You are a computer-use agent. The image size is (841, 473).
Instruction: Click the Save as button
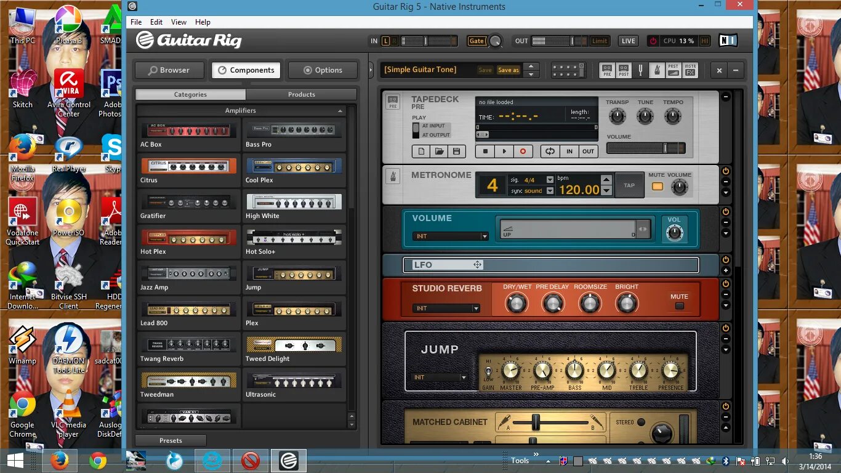(x=509, y=70)
